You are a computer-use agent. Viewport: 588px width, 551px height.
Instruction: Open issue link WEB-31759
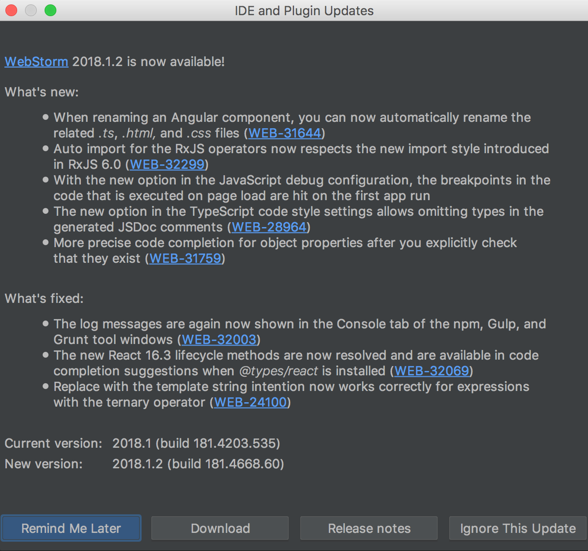point(185,258)
